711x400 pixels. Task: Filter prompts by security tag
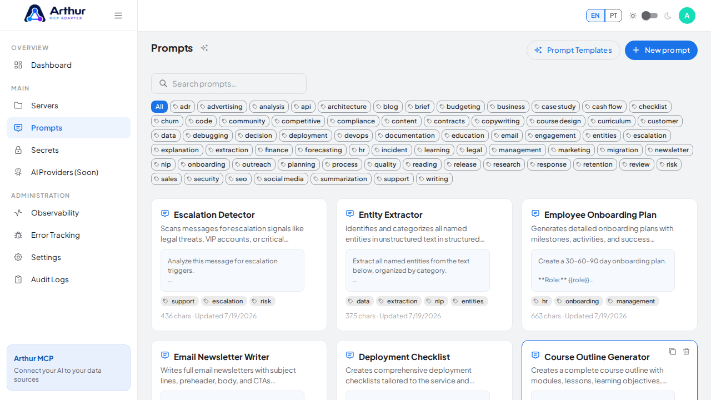(203, 179)
